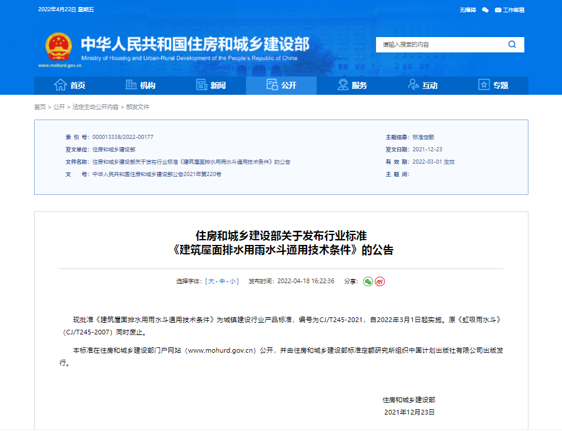Viewport: 562px width, 431px height.
Task: Click the 工作邮箱 envelope icon
Action: tap(498, 10)
